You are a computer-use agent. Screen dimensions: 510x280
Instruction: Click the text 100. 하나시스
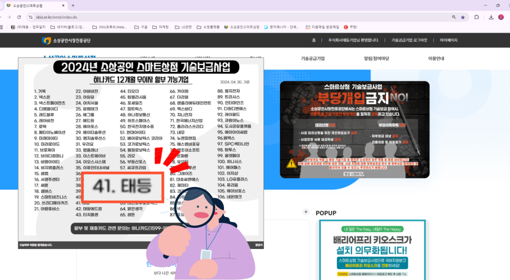[229, 161]
